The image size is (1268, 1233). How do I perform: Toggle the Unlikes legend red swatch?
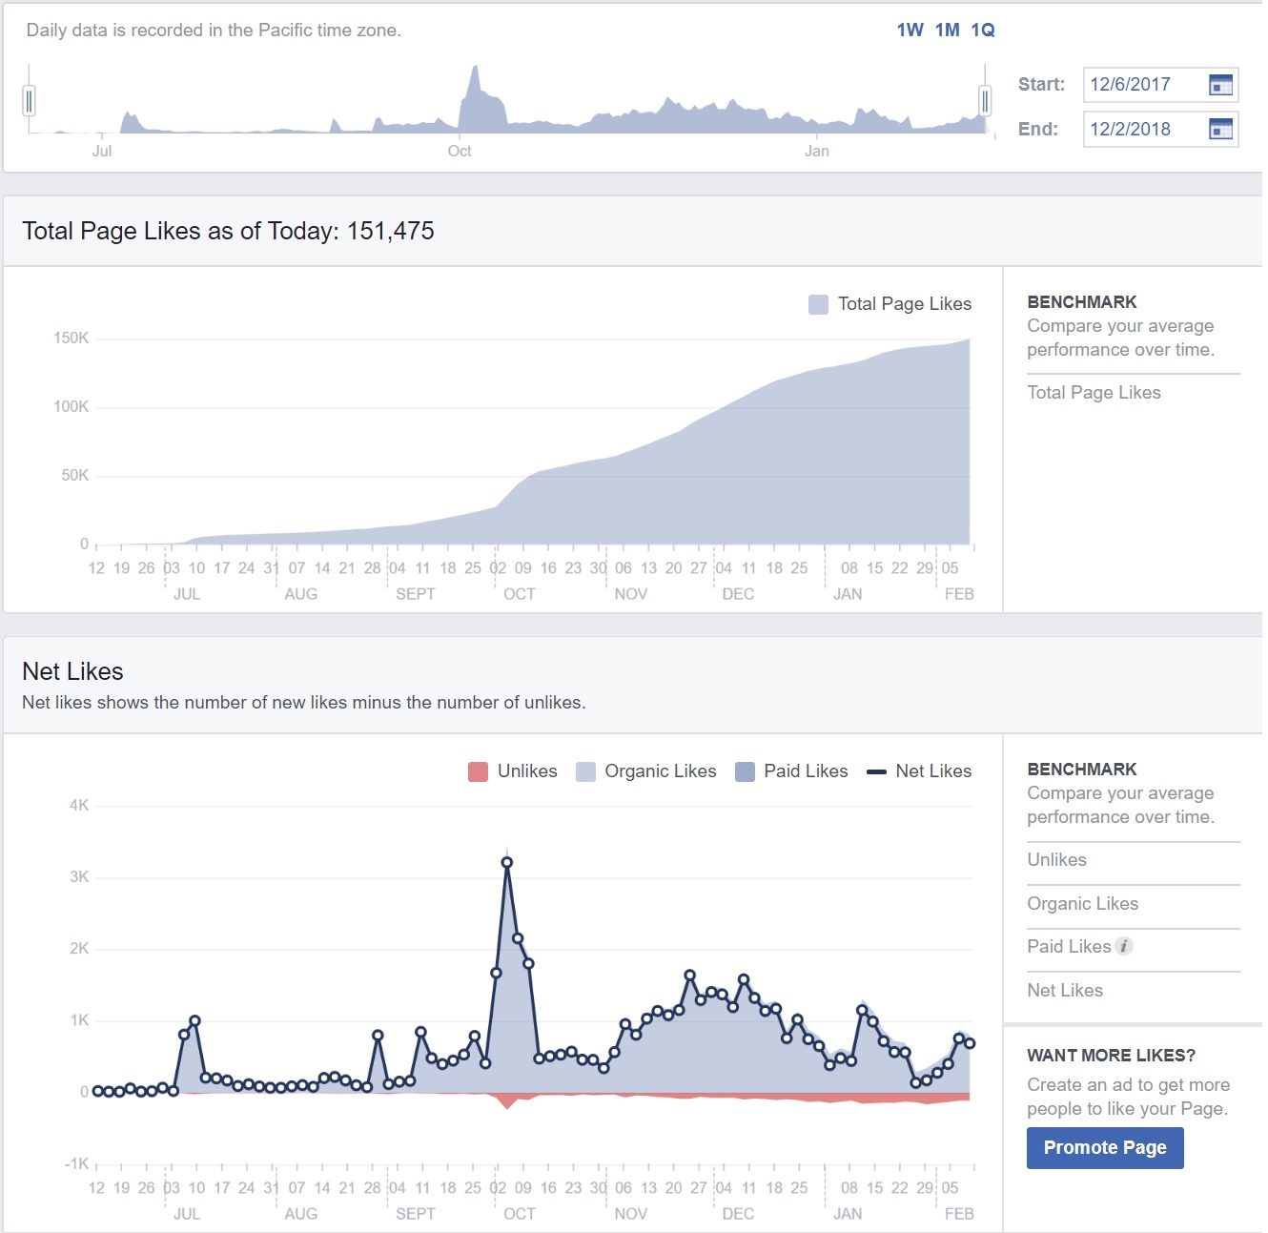coord(478,771)
